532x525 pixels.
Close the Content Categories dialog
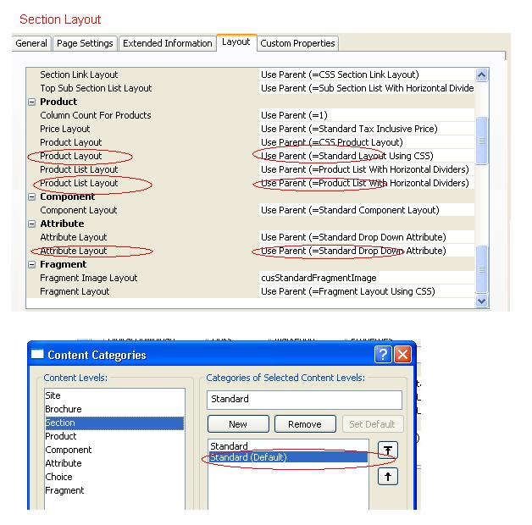point(402,355)
